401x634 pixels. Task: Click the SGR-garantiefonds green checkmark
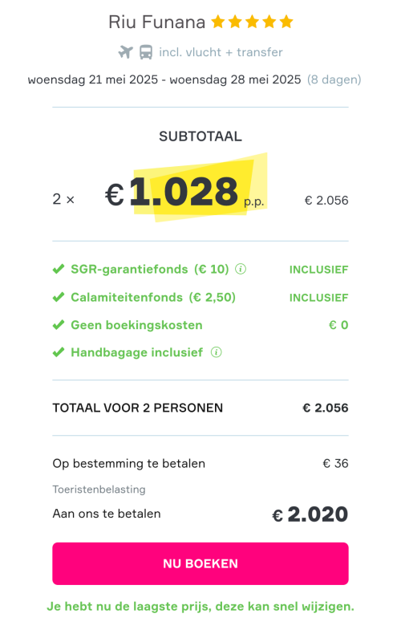pyautogui.click(x=59, y=269)
